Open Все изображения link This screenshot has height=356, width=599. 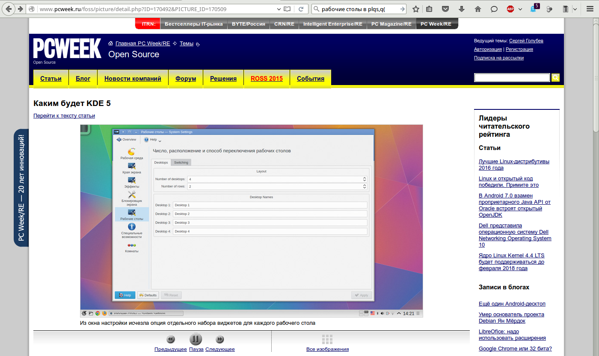[x=328, y=349]
